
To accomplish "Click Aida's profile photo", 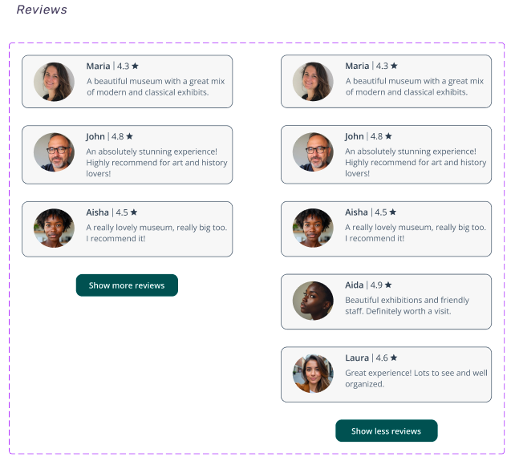I will (313, 301).
